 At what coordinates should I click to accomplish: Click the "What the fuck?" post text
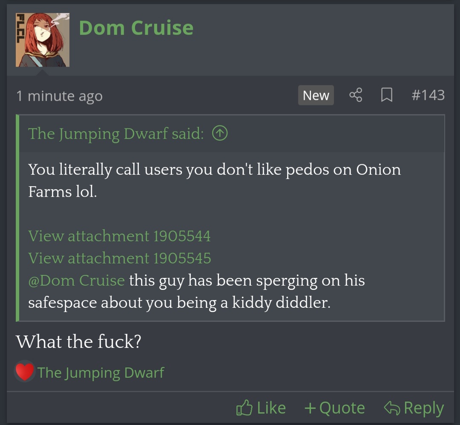pyautogui.click(x=78, y=341)
